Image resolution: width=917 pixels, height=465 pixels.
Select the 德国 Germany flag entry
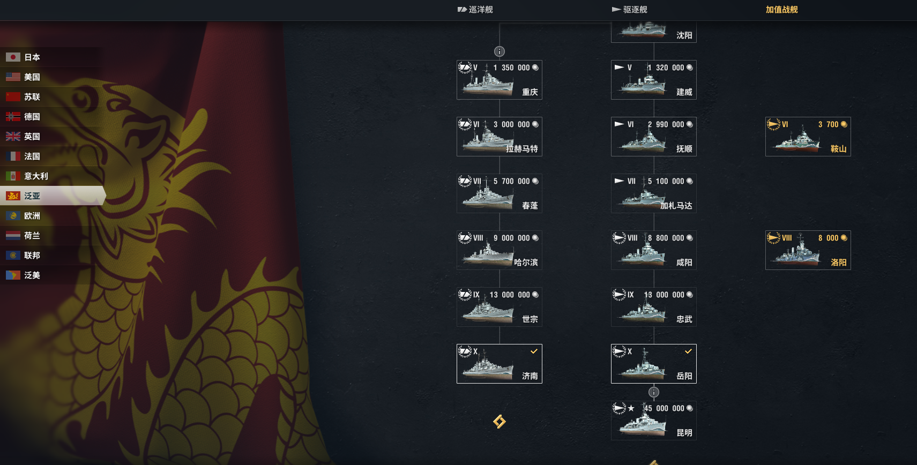point(51,116)
